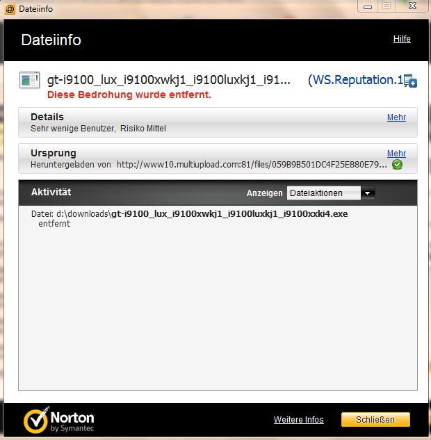Viewport: 431px width, 440px height.
Task: Click the Ursprung section heading
Action: pos(54,153)
